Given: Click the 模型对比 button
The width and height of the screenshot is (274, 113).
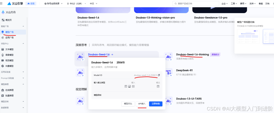Looking at the screenshot, I should coord(128,104).
